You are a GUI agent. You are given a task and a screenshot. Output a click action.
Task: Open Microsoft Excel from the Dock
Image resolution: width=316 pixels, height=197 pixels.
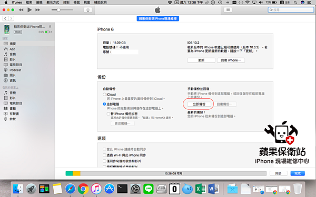click(x=201, y=189)
